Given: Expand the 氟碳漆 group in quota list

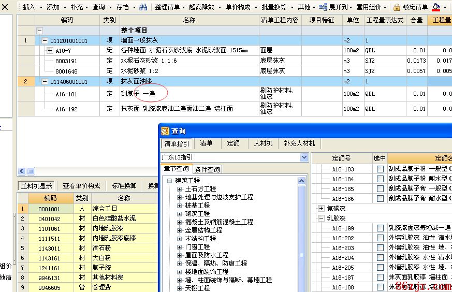Looking at the screenshot, I should click(x=321, y=209).
